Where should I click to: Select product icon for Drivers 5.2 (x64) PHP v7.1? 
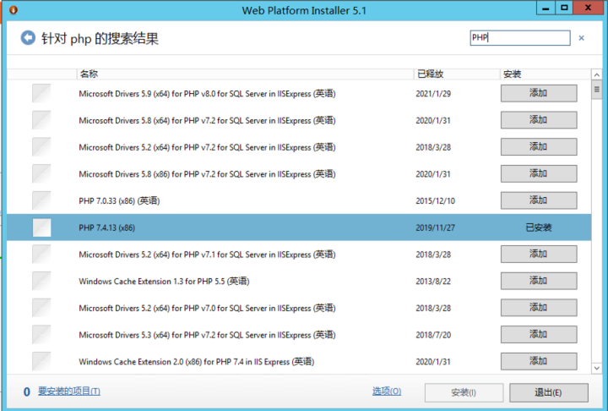pyautogui.click(x=41, y=254)
